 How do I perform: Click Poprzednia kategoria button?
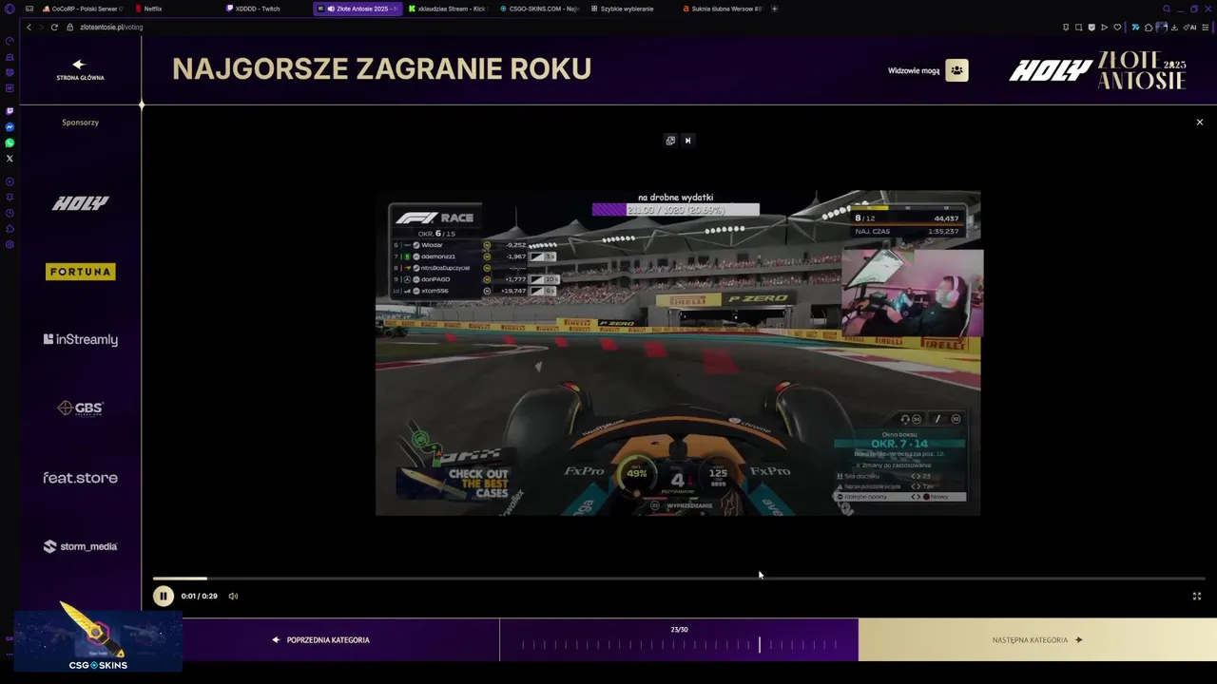point(320,640)
